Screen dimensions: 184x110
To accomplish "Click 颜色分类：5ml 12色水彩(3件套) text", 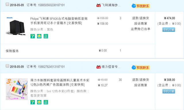I will [x=52, y=91].
